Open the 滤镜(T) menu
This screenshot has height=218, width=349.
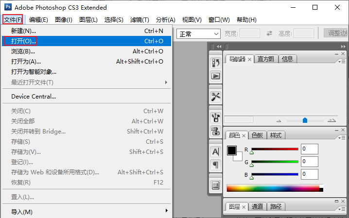[140, 20]
